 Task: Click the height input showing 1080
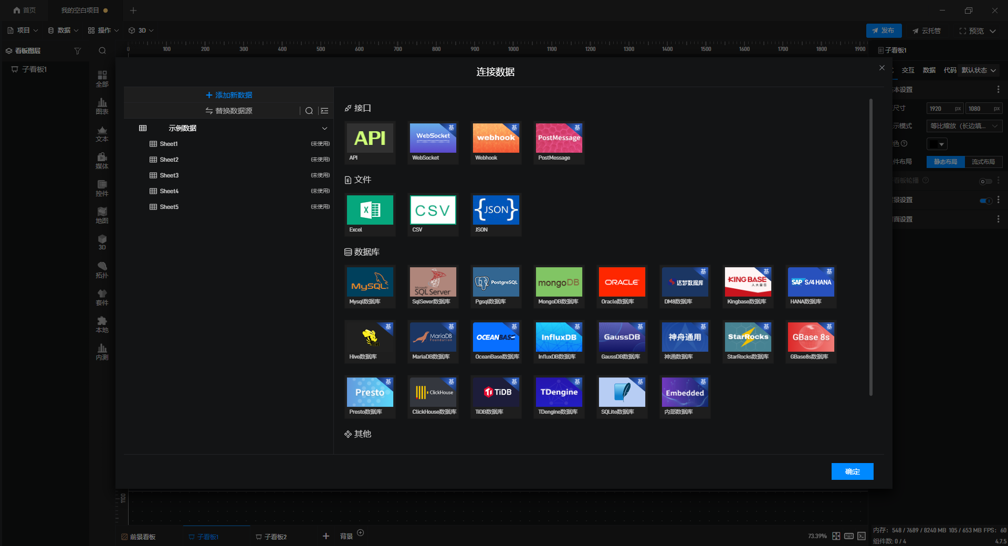coord(984,109)
